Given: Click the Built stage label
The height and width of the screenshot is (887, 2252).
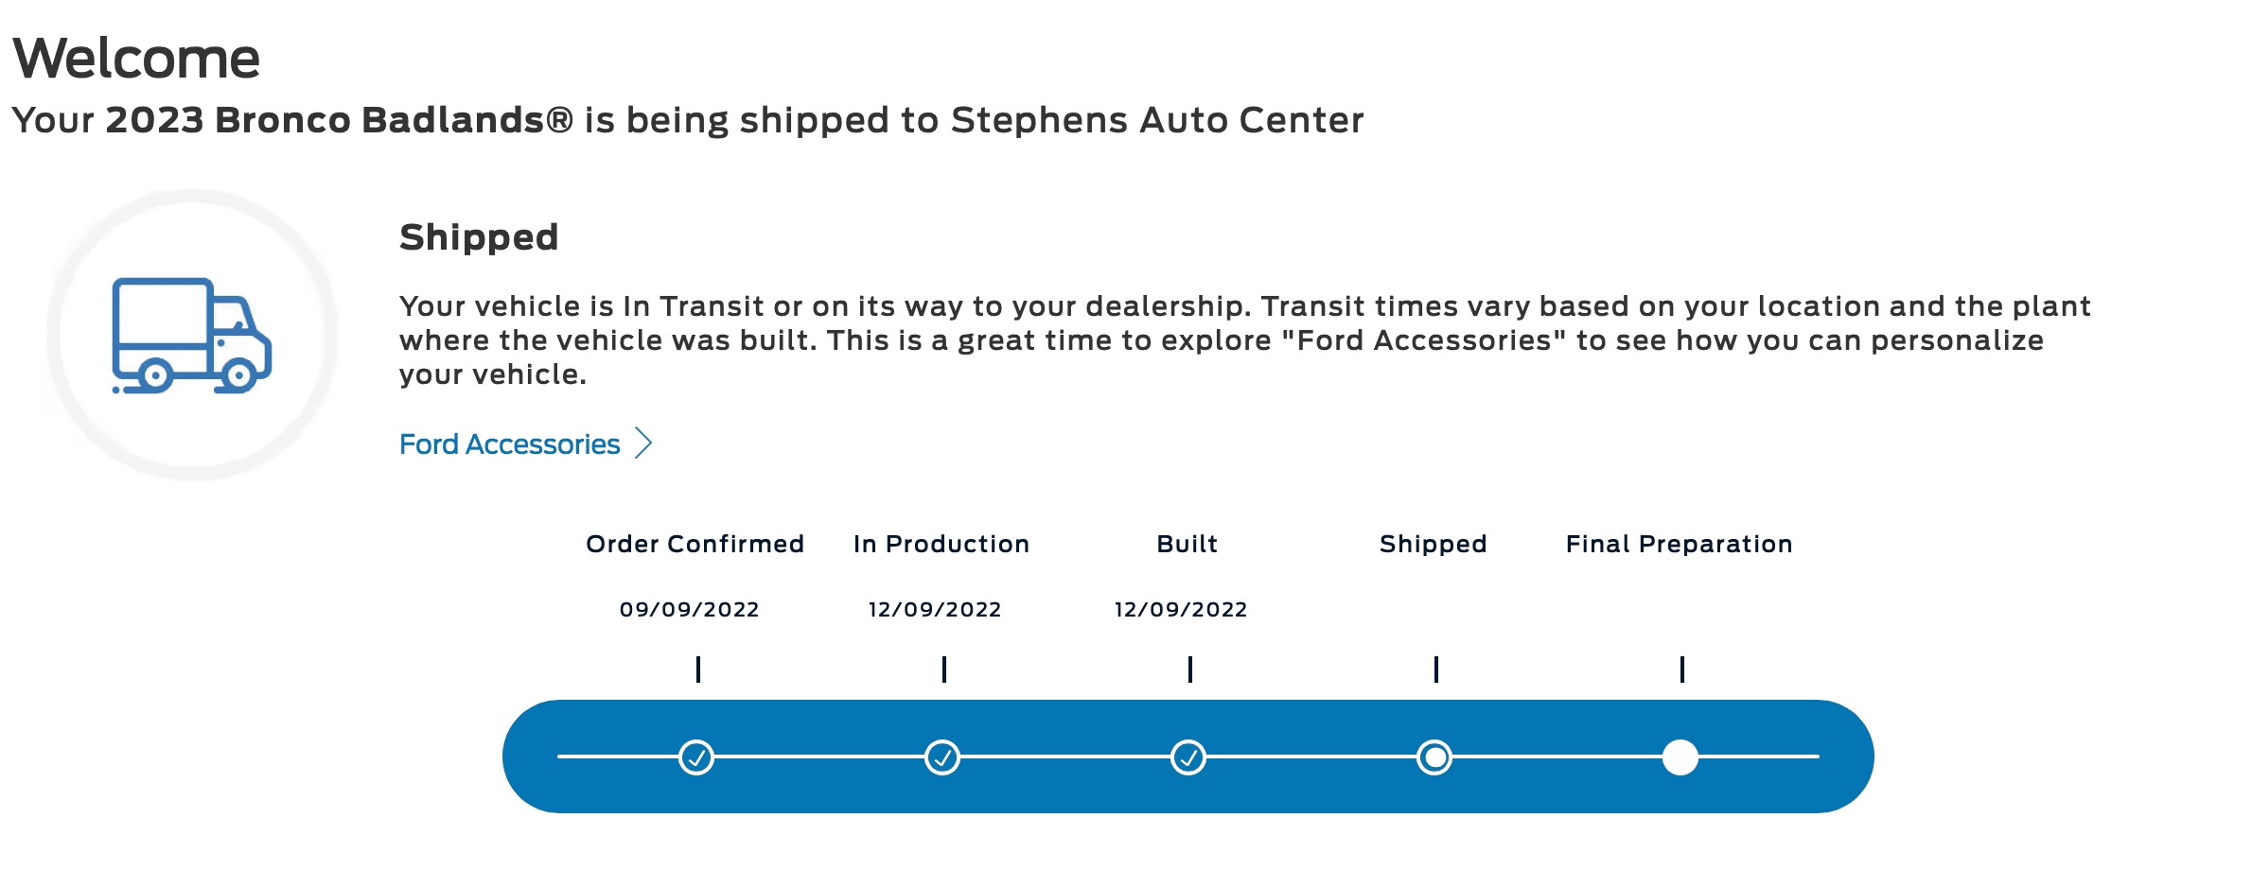Looking at the screenshot, I should tap(1188, 544).
